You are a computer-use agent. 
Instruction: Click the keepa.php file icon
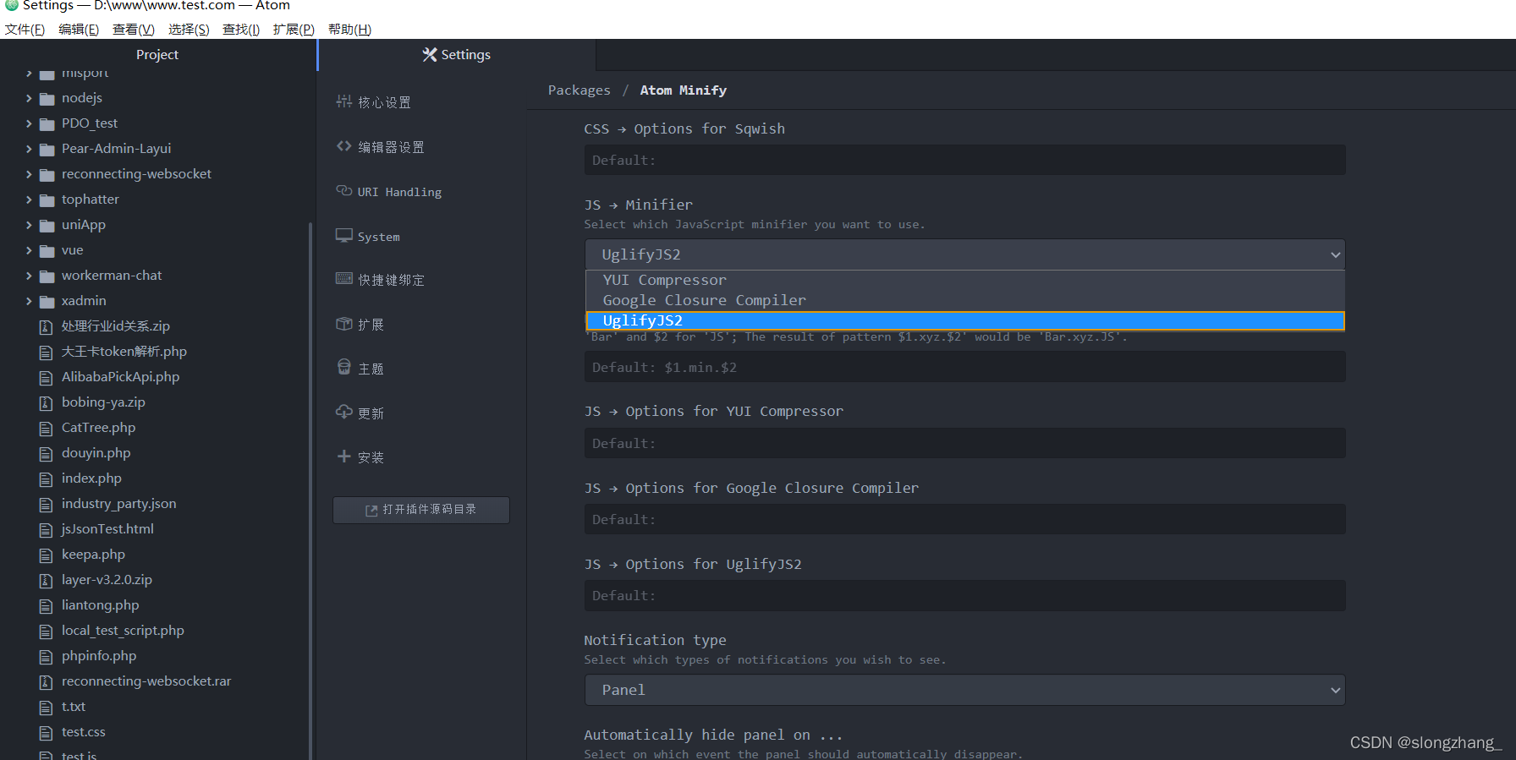(x=47, y=555)
